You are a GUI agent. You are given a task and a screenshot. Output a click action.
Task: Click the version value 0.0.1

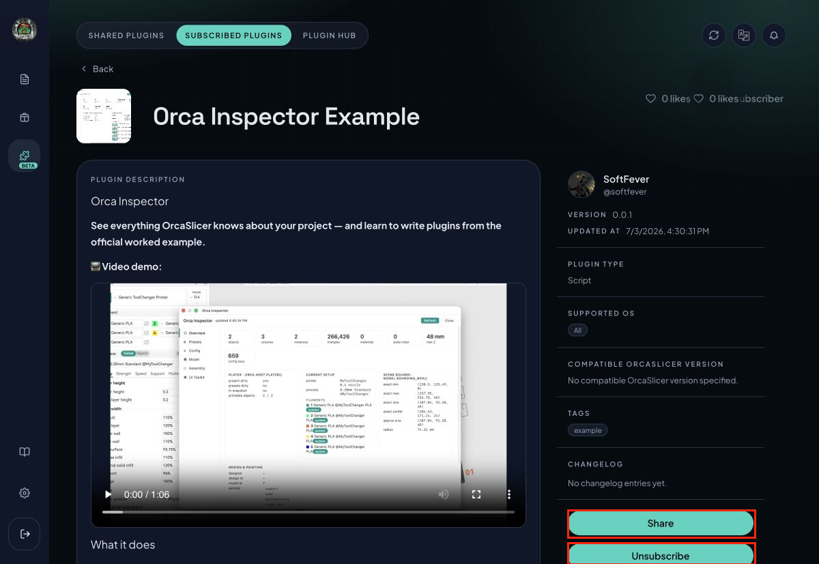click(x=622, y=214)
